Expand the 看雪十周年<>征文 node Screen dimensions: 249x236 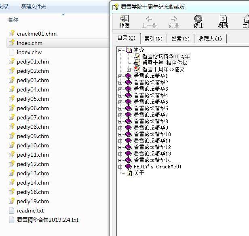[129, 70]
